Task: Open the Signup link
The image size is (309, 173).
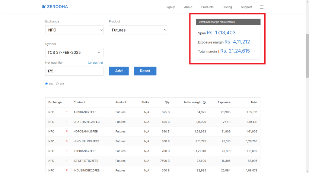Action: (x=170, y=7)
